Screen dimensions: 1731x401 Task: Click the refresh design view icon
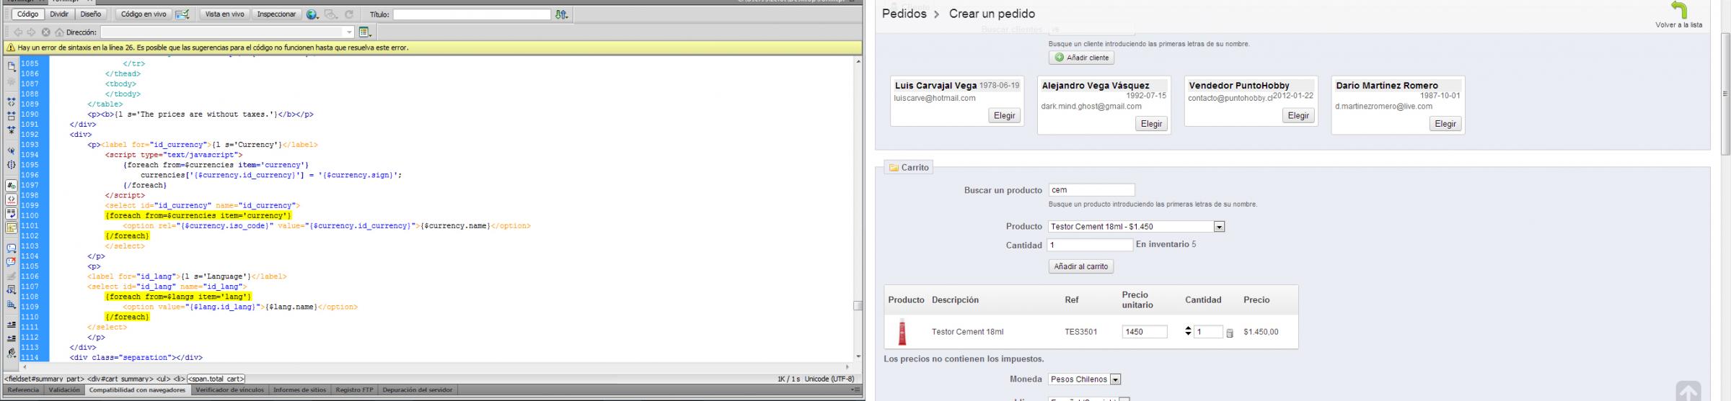349,14
